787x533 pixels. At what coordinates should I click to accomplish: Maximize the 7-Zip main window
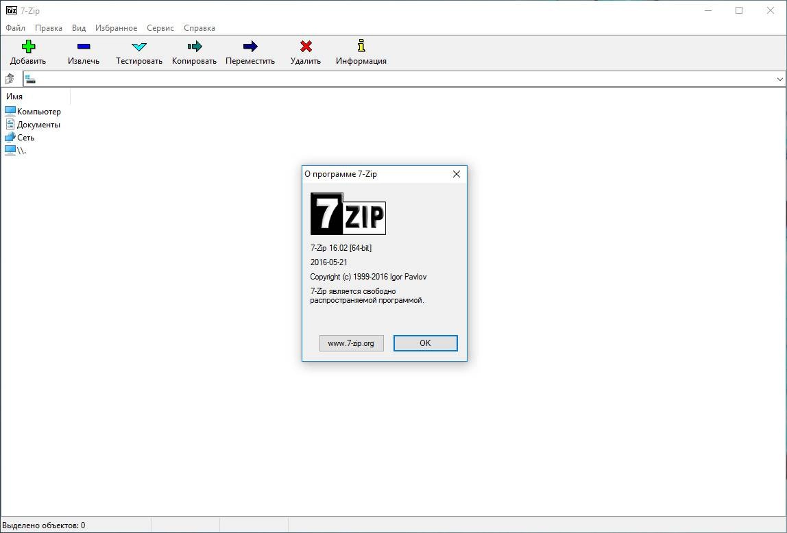coord(739,10)
